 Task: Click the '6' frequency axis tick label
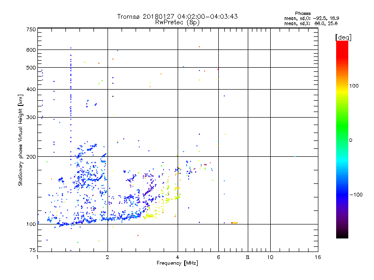click(x=218, y=257)
